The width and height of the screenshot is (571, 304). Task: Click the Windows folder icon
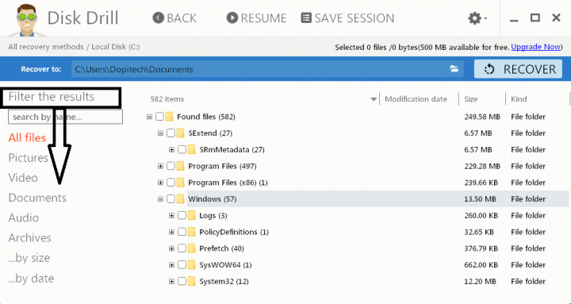[x=180, y=199]
